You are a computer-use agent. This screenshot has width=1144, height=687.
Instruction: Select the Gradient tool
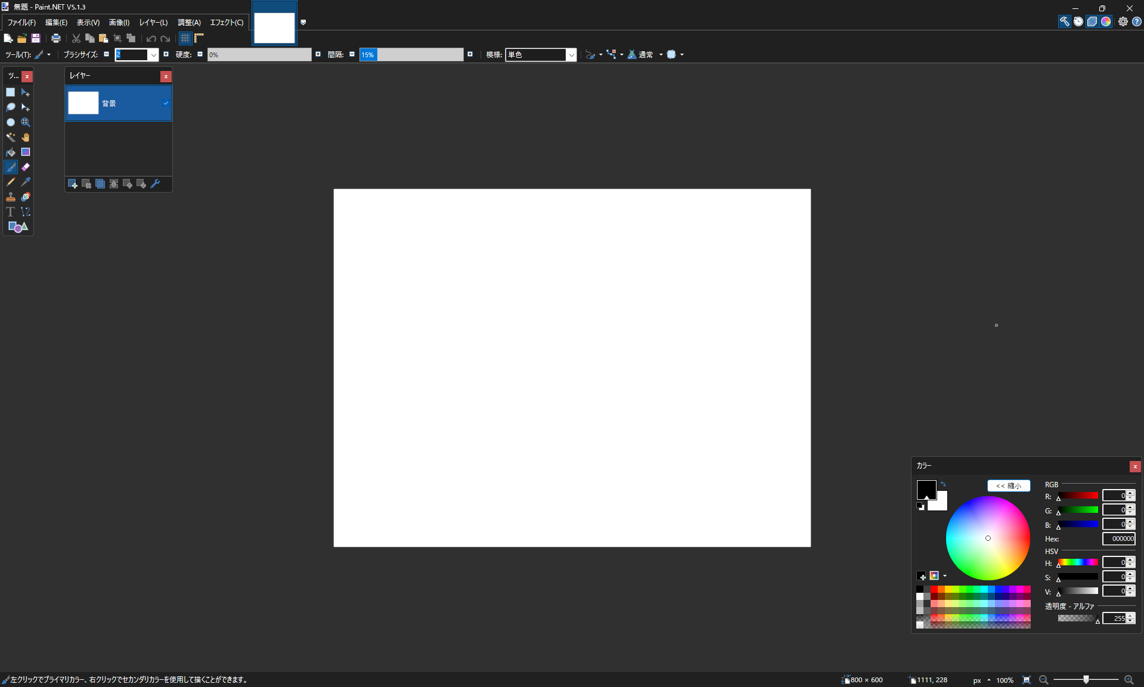(26, 152)
